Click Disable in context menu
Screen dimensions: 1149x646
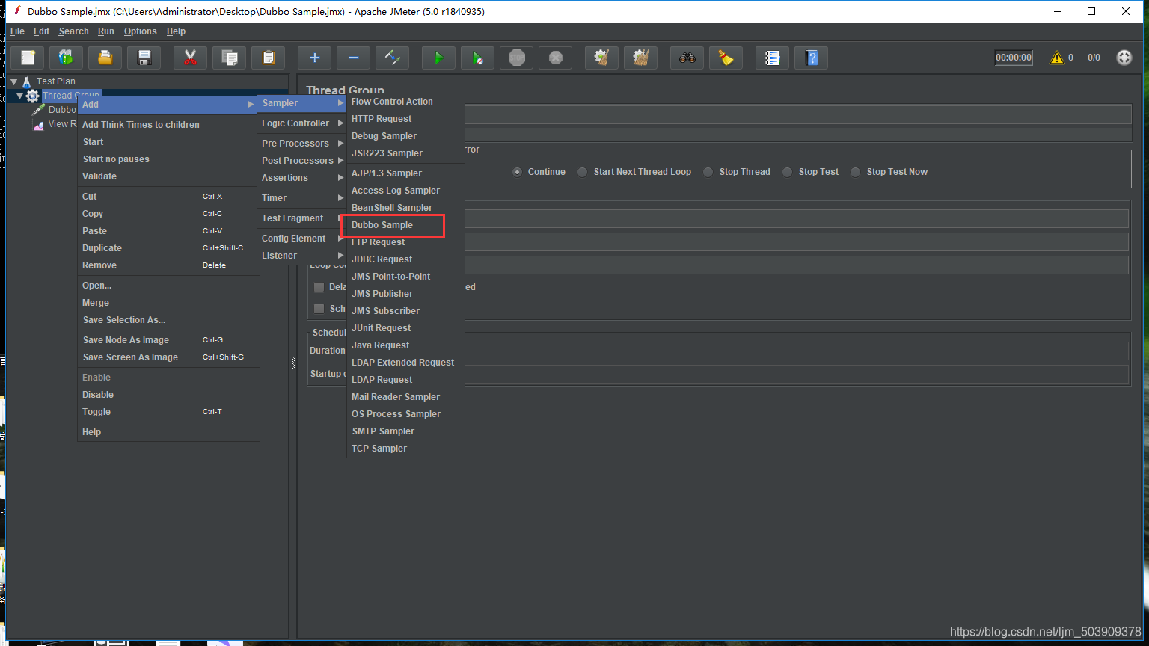point(168,395)
